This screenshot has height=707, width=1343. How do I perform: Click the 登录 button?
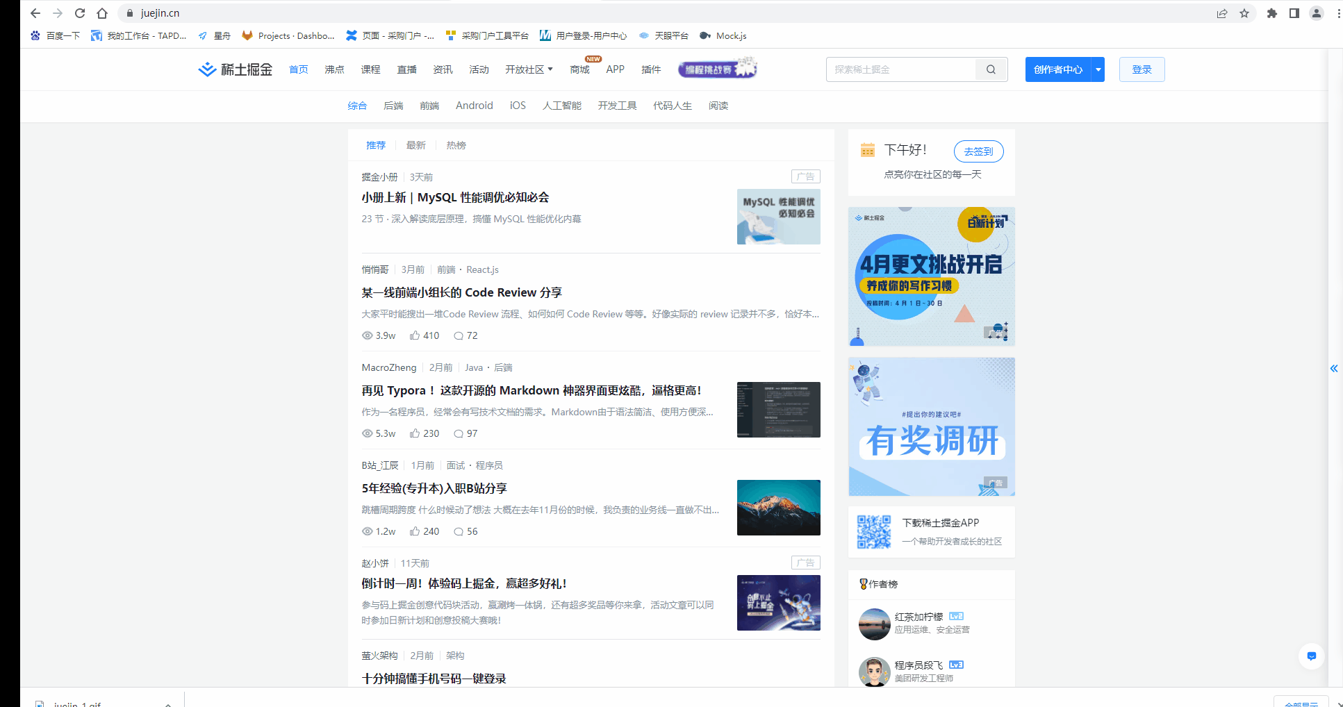pos(1142,69)
